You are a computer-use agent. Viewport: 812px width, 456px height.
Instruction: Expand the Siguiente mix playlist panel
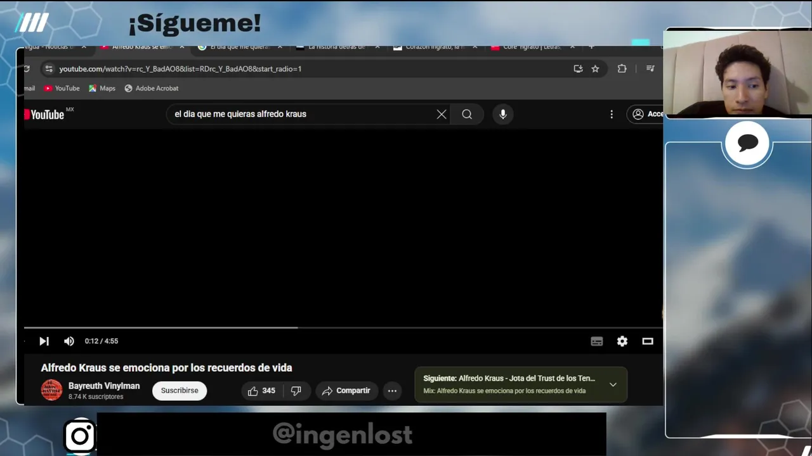point(613,384)
